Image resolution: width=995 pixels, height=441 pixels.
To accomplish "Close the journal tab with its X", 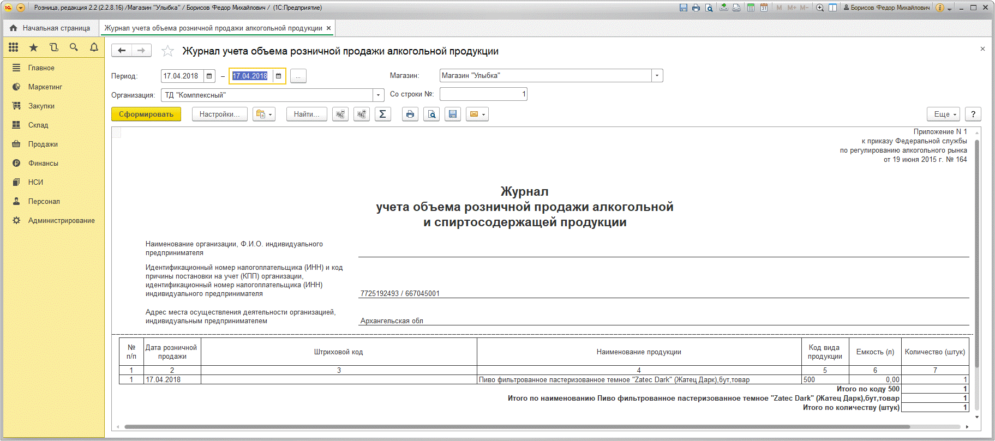I will click(328, 28).
